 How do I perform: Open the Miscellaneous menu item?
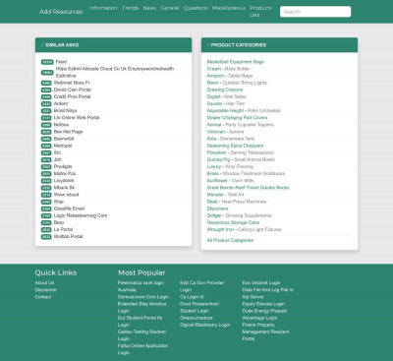point(229,8)
